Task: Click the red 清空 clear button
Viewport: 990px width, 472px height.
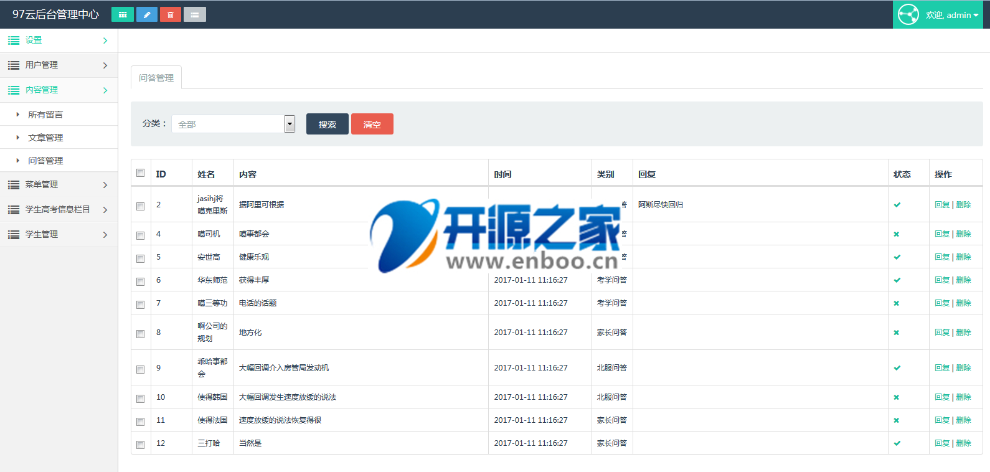Action: (x=372, y=124)
